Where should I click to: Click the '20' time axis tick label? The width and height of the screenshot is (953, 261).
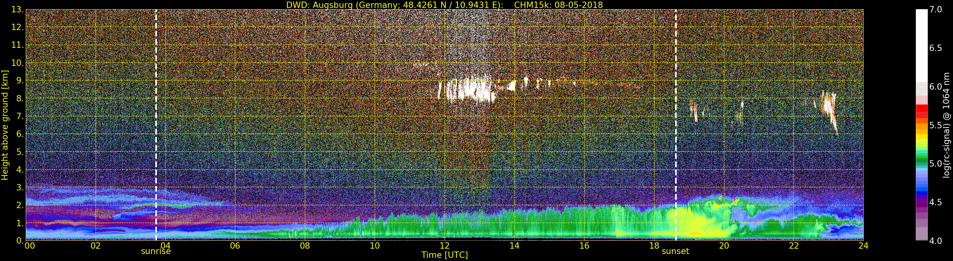(724, 246)
